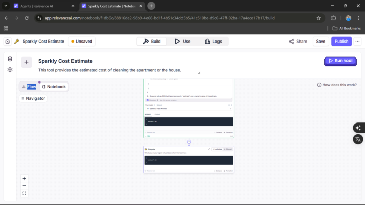Toggle the Markdown checkbox in prompt step
The image size is (365, 205).
point(148,100)
